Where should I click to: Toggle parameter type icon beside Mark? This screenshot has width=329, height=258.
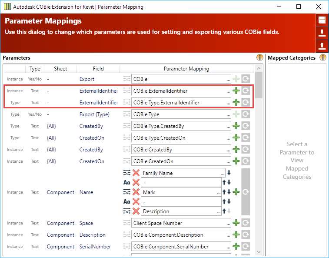(127, 192)
